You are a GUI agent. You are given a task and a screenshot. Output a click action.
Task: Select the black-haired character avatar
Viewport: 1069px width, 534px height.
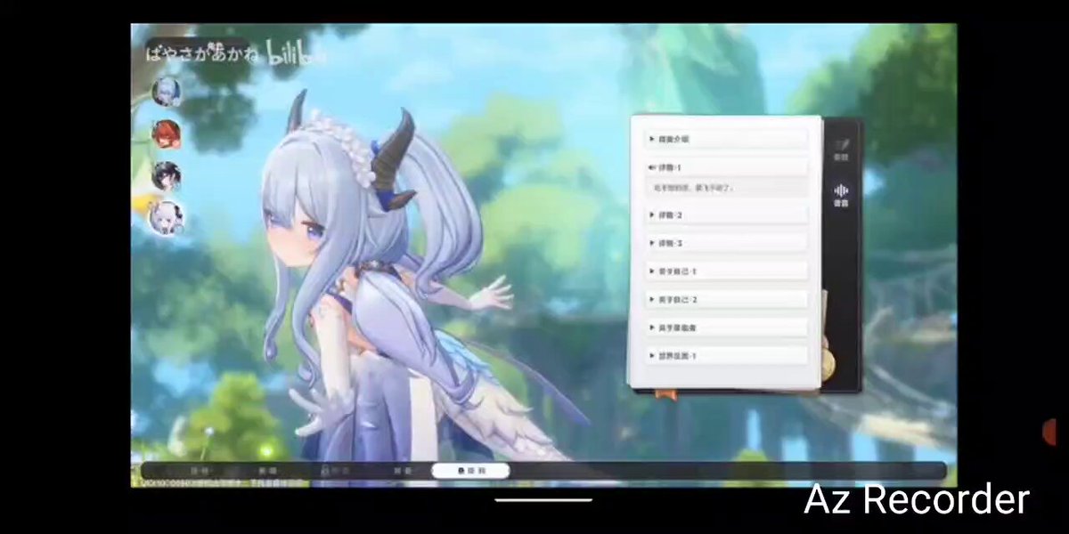point(167,176)
